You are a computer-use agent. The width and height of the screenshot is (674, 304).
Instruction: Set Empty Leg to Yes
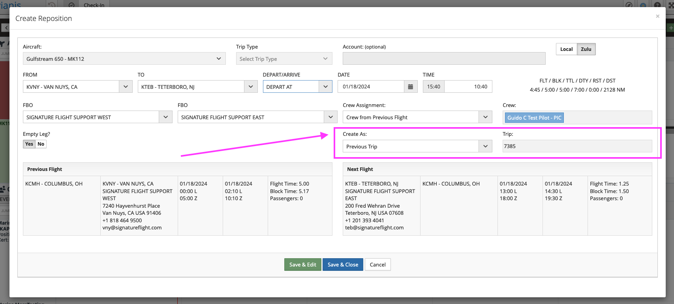(29, 144)
